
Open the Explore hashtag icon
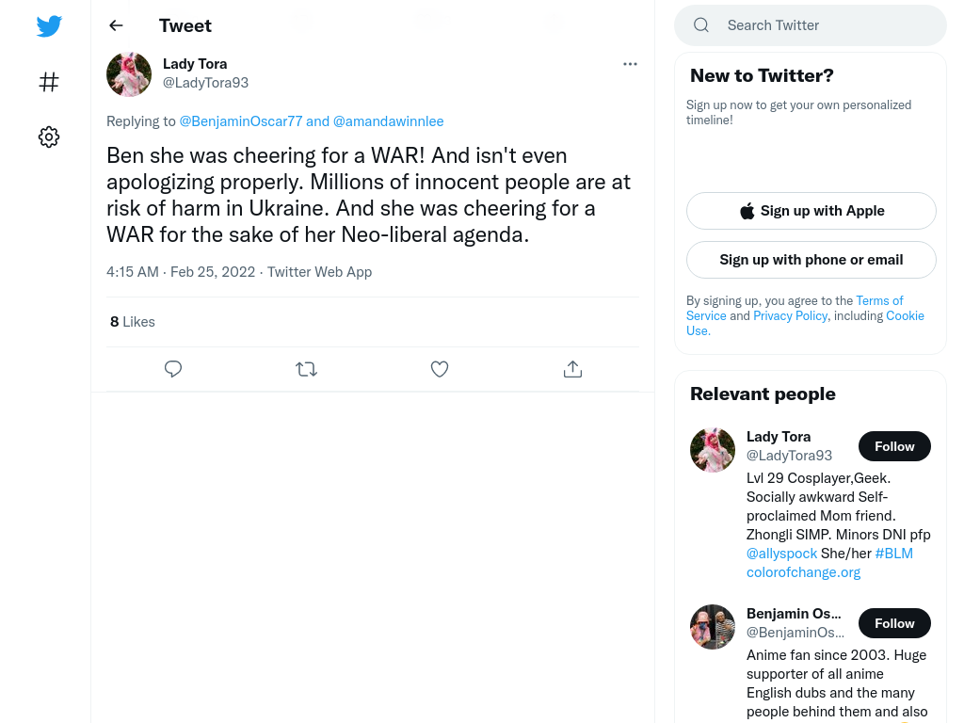tap(49, 82)
